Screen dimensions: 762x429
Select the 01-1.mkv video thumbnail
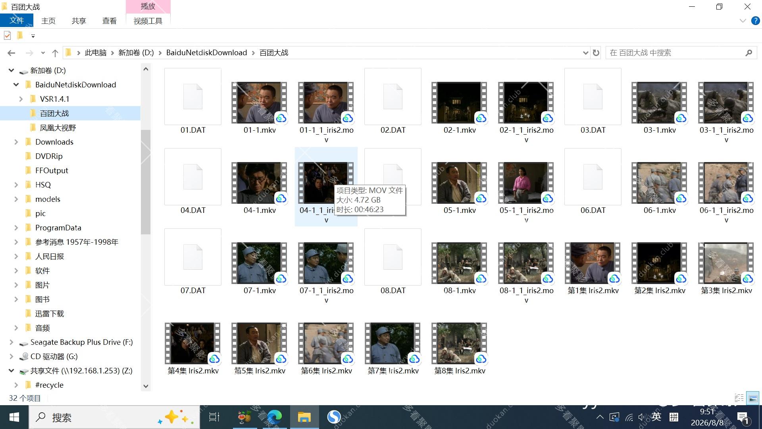click(x=260, y=102)
